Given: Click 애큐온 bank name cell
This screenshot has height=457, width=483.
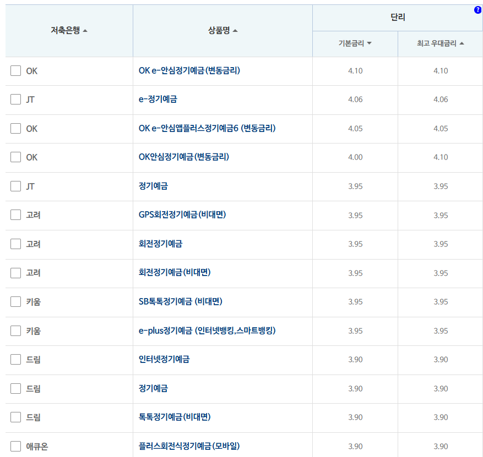Looking at the screenshot, I should [x=37, y=446].
